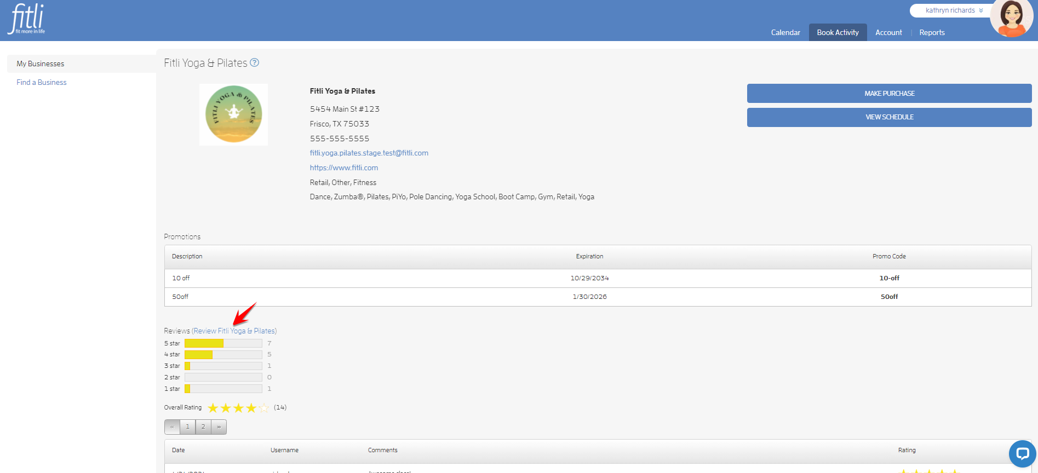Select the Book Activity tab
1038x473 pixels.
coord(838,32)
